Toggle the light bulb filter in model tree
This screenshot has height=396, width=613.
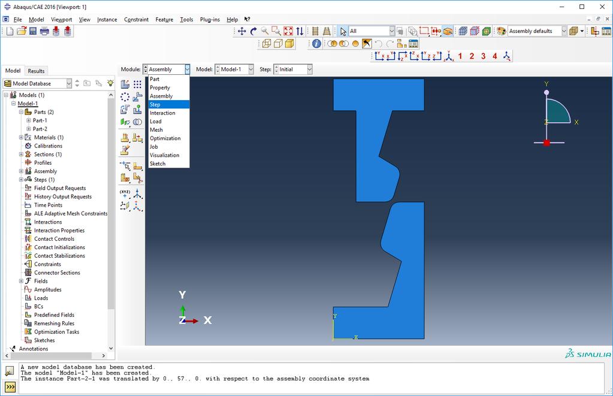[x=110, y=83]
